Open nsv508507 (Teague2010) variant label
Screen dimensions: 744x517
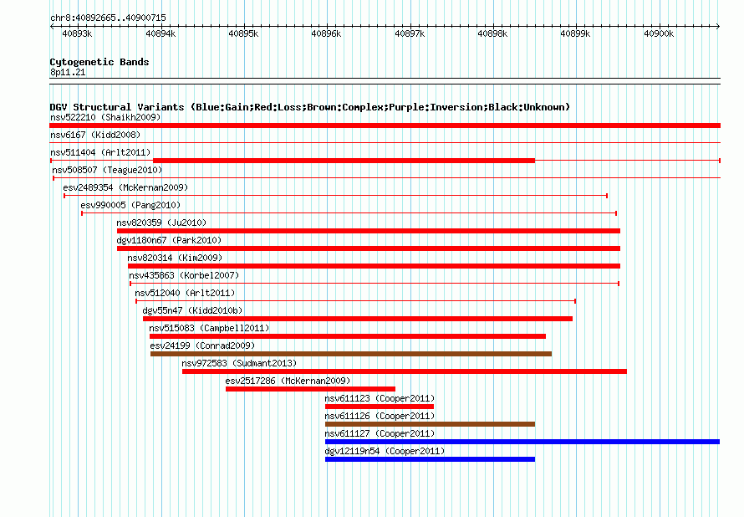click(107, 170)
